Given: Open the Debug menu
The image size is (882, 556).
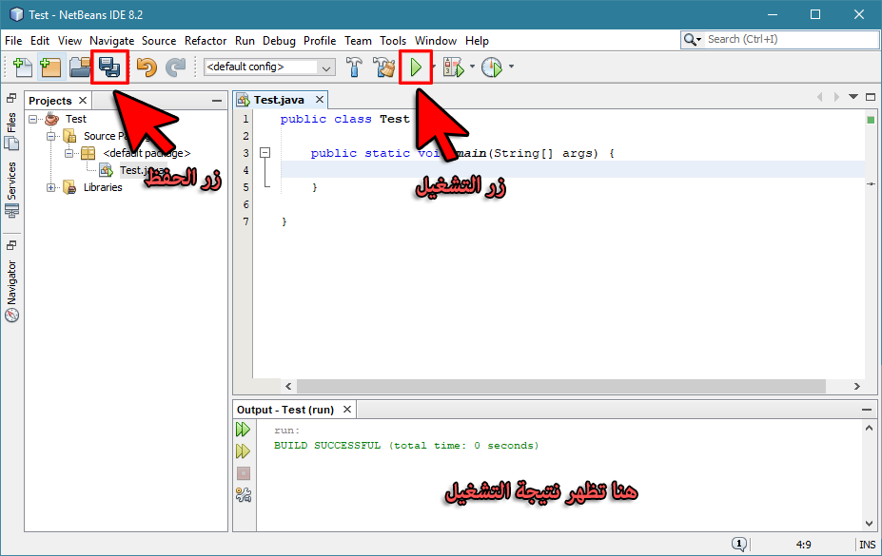Looking at the screenshot, I should click(x=279, y=41).
